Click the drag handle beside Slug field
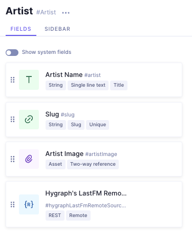Viewport: 192px width, 235px height. point(12,120)
